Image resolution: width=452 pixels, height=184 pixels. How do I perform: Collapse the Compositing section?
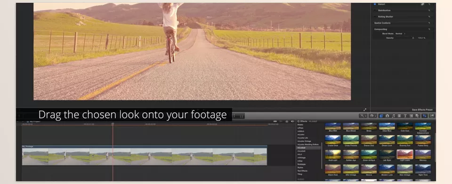pyautogui.click(x=380, y=29)
